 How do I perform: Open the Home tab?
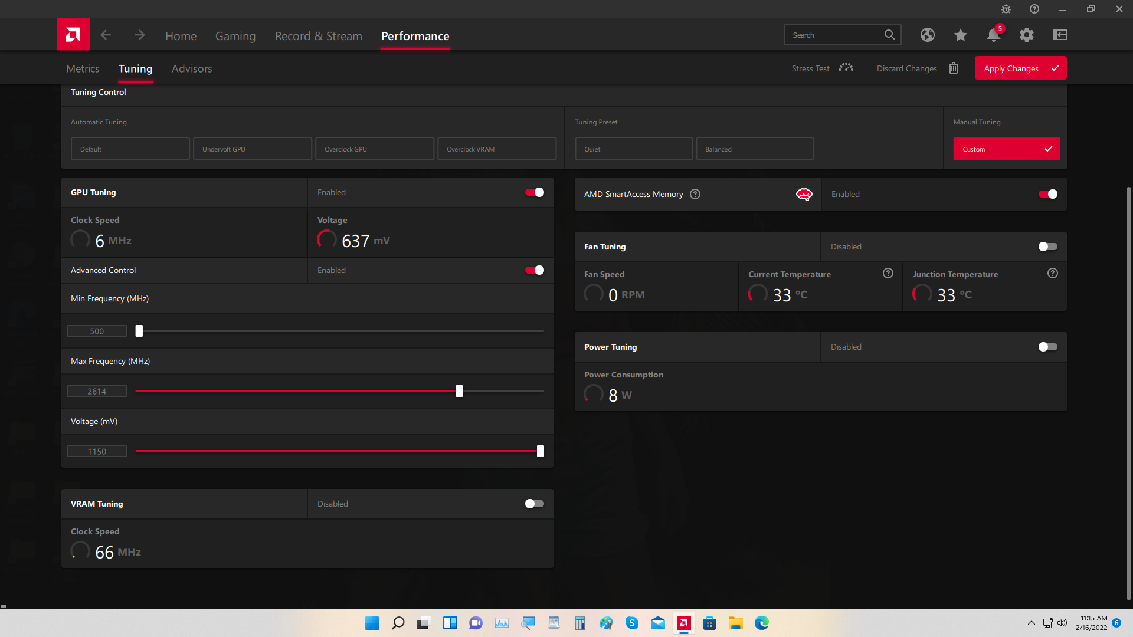tap(181, 36)
